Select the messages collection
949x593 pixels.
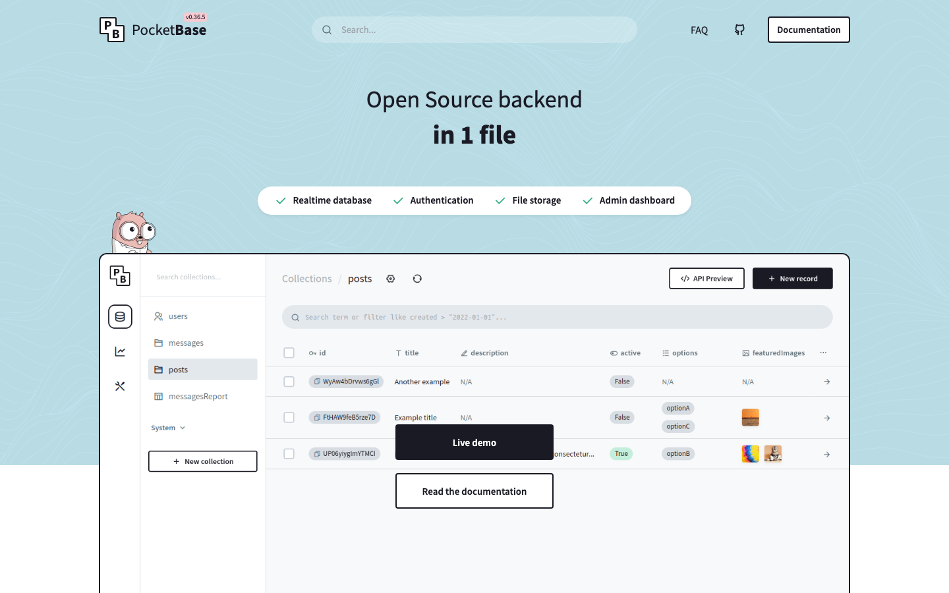coord(186,343)
